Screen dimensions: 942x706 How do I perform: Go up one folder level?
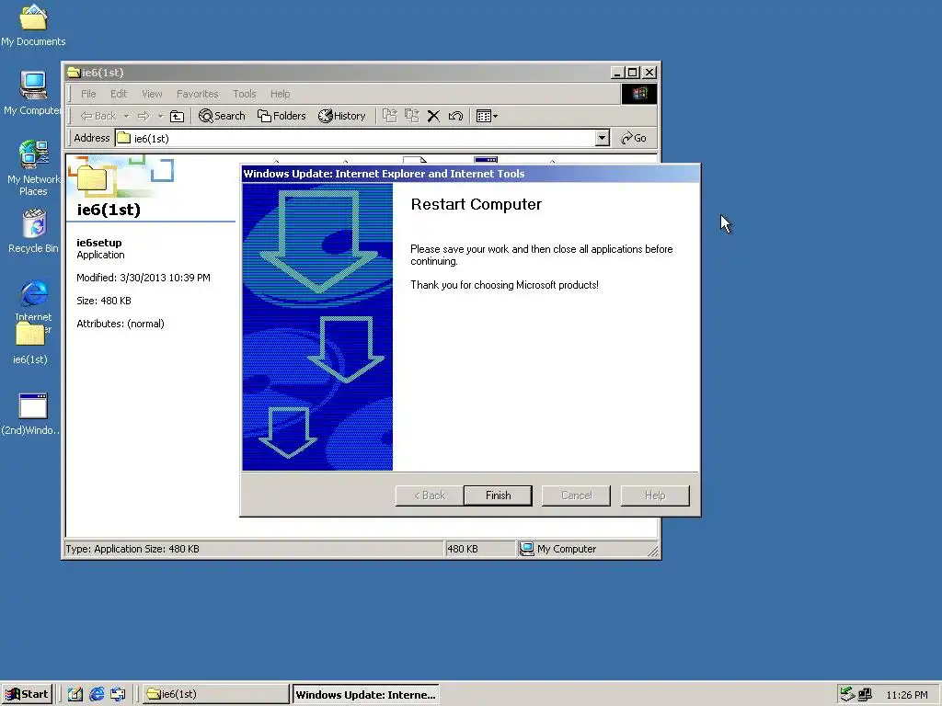[x=178, y=116]
